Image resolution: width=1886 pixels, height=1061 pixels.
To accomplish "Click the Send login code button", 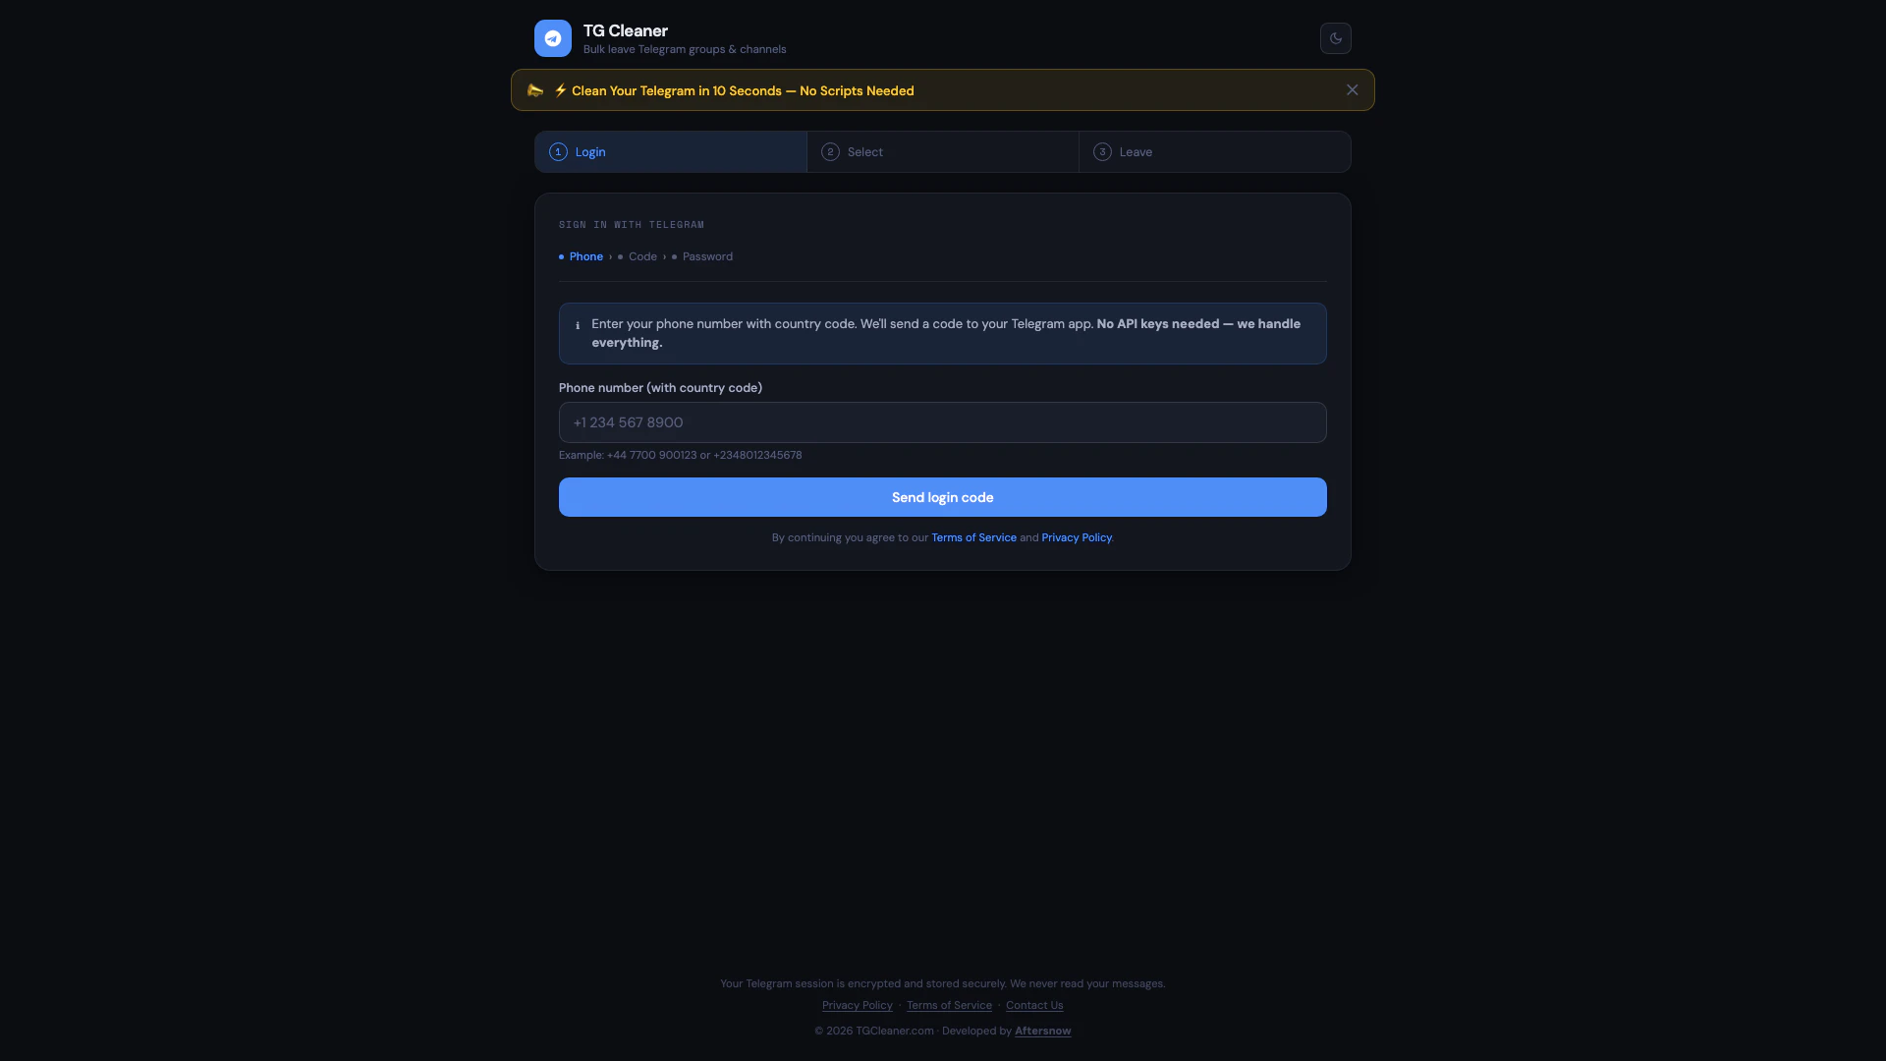I will (943, 497).
